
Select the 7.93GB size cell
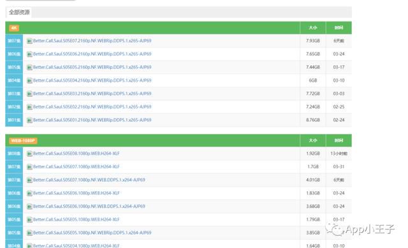coord(313,41)
